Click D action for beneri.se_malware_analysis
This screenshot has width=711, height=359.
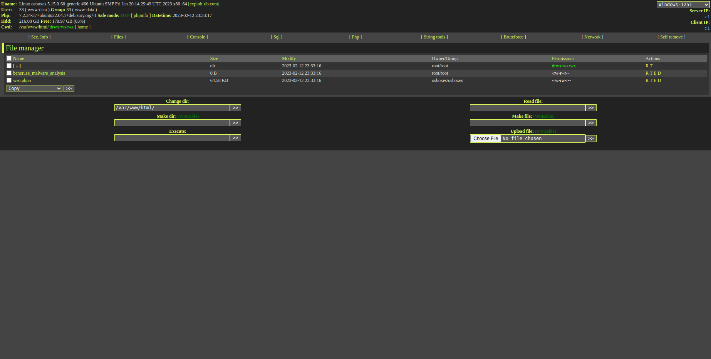659,73
